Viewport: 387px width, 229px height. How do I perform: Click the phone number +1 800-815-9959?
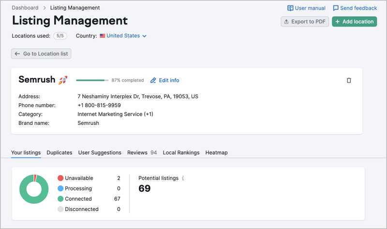[99, 105]
